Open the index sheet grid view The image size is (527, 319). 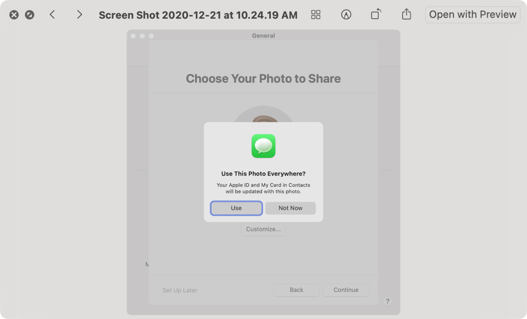(x=316, y=15)
